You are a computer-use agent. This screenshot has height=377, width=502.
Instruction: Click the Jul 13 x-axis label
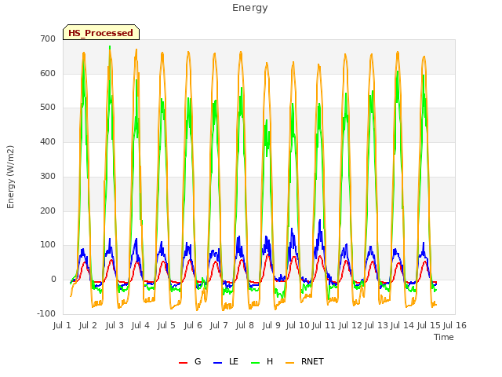(x=376, y=326)
